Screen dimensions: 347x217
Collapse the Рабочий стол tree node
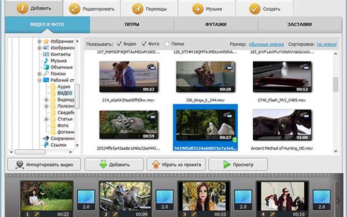(x=39, y=81)
